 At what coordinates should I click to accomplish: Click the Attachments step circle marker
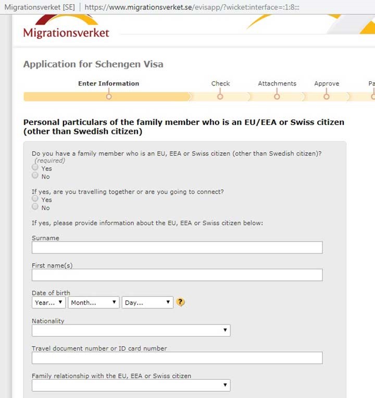tap(277, 97)
